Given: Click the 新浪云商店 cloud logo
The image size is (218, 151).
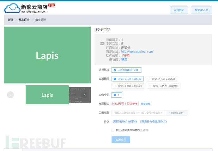Looking at the screenshot, I should (12, 8).
